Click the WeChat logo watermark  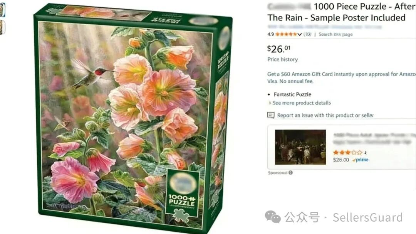(273, 217)
